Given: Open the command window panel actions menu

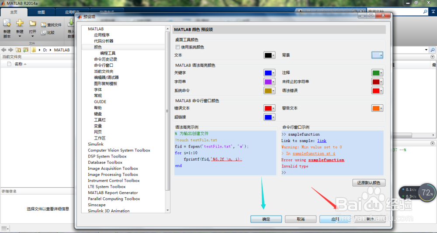Looking at the screenshot, I should [433, 143].
